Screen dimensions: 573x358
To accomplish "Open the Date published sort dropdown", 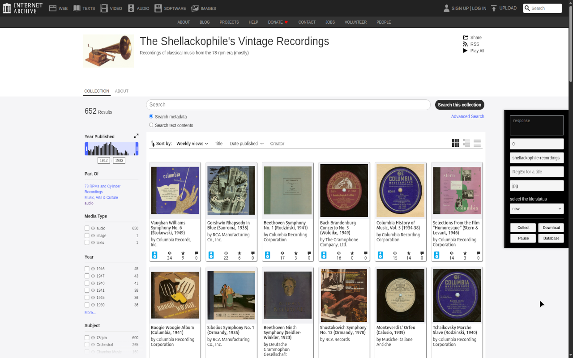I will click(x=247, y=144).
